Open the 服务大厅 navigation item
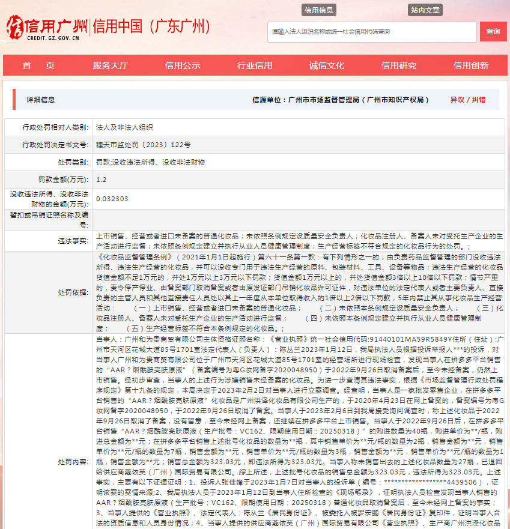 coord(111,65)
